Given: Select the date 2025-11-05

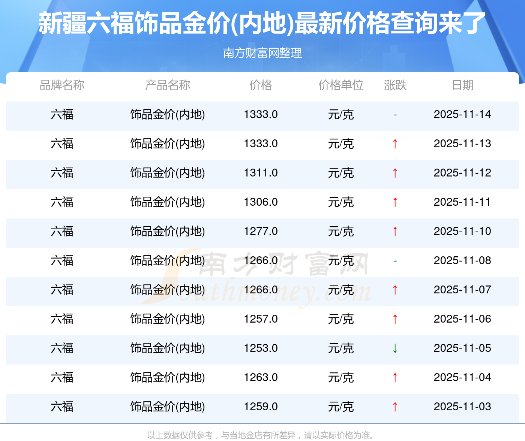Looking at the screenshot, I should 462,348.
